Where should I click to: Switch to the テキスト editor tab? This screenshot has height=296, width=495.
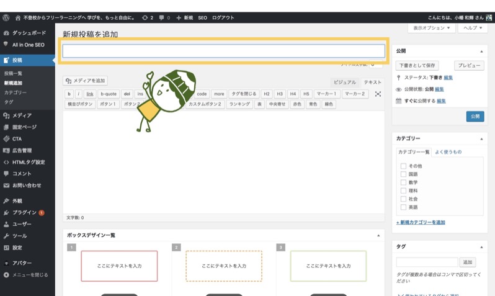click(x=373, y=82)
